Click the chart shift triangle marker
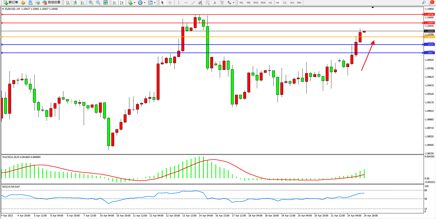This screenshot has height=219, width=436. (373, 8)
